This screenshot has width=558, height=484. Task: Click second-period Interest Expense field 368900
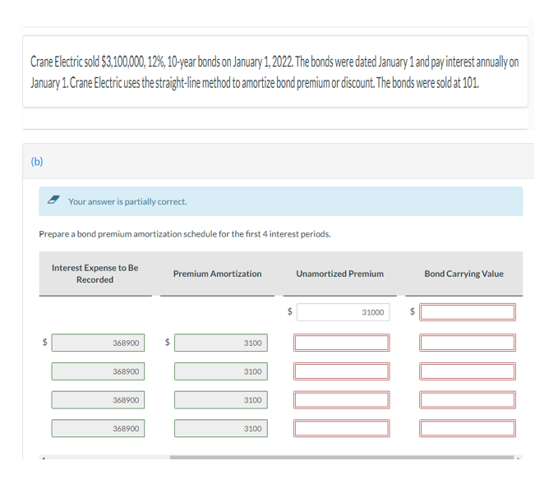pos(98,371)
